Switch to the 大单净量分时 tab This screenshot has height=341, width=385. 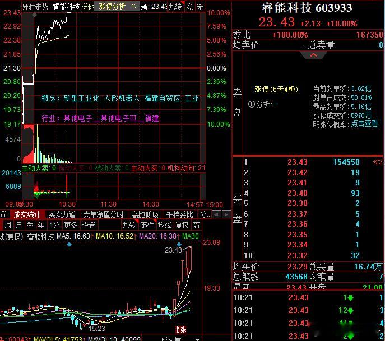click(103, 214)
